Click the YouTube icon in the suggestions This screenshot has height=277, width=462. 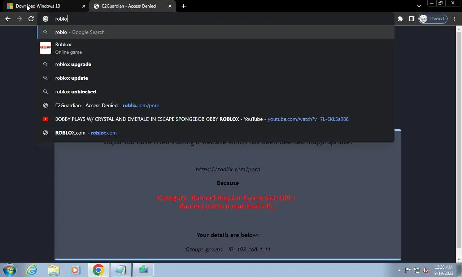[x=45, y=119]
